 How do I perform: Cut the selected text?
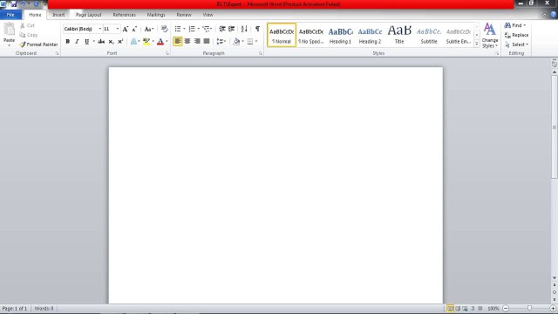pyautogui.click(x=27, y=25)
